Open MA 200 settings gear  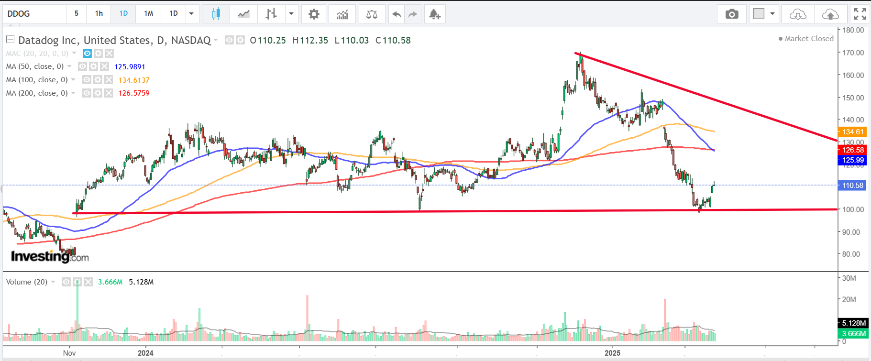click(98, 93)
